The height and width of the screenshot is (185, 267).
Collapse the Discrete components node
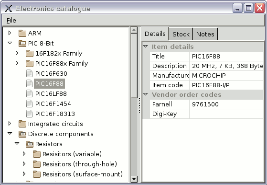10,133
